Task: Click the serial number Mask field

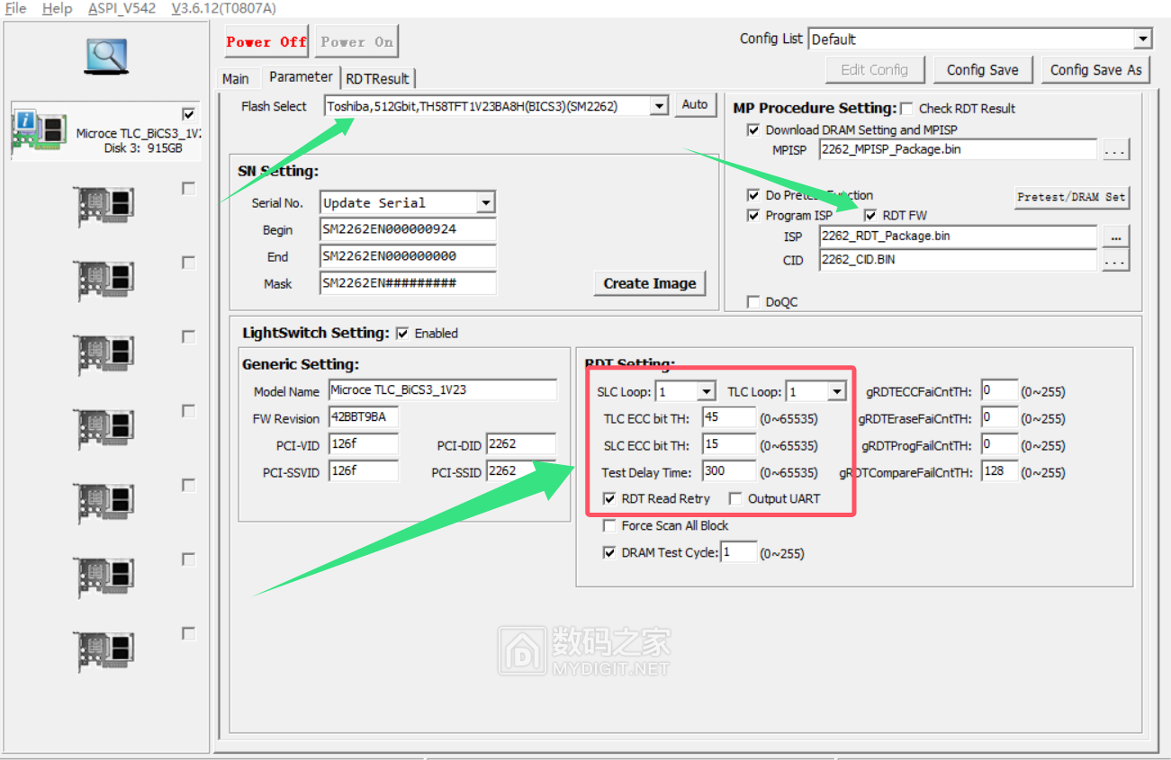Action: (408, 283)
